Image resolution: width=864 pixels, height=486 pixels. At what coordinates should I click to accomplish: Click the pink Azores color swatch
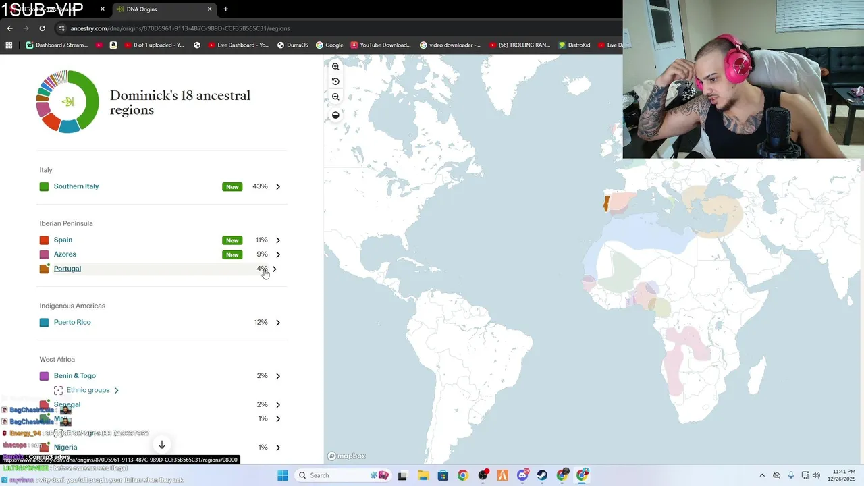44,254
